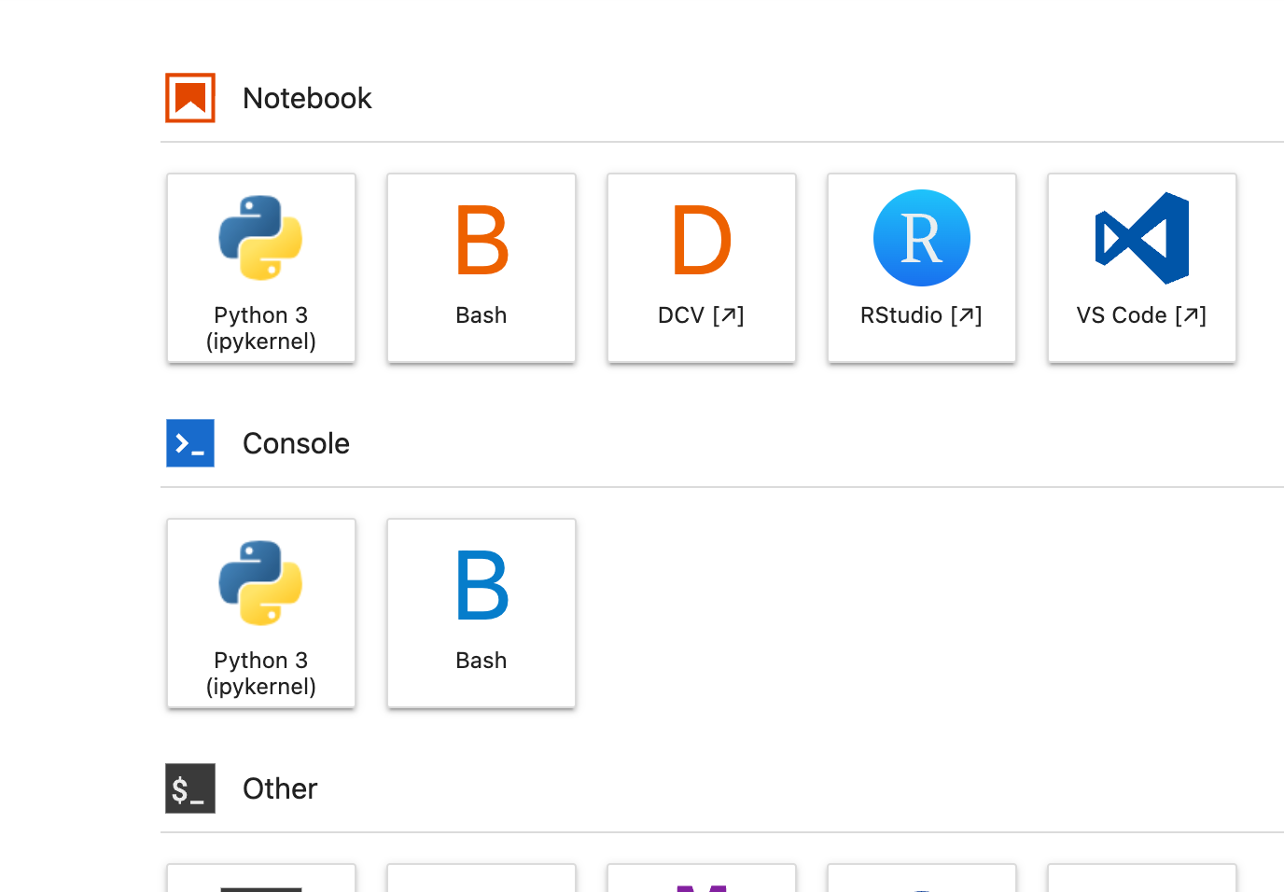This screenshot has height=892, width=1284.
Task: Start a Python 3 (ipykernel) console
Action: 261,613
